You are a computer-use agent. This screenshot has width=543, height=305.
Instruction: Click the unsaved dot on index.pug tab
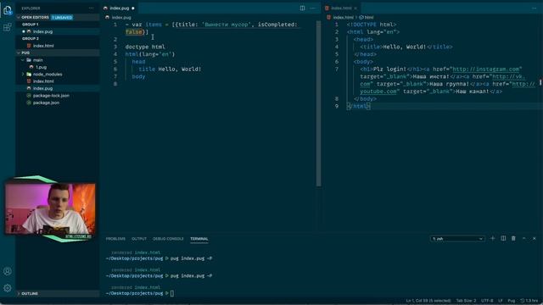(x=133, y=8)
